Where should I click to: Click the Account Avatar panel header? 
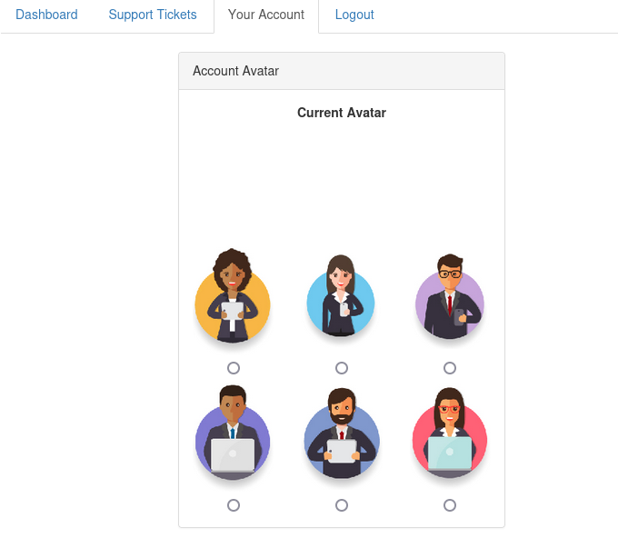(x=342, y=71)
